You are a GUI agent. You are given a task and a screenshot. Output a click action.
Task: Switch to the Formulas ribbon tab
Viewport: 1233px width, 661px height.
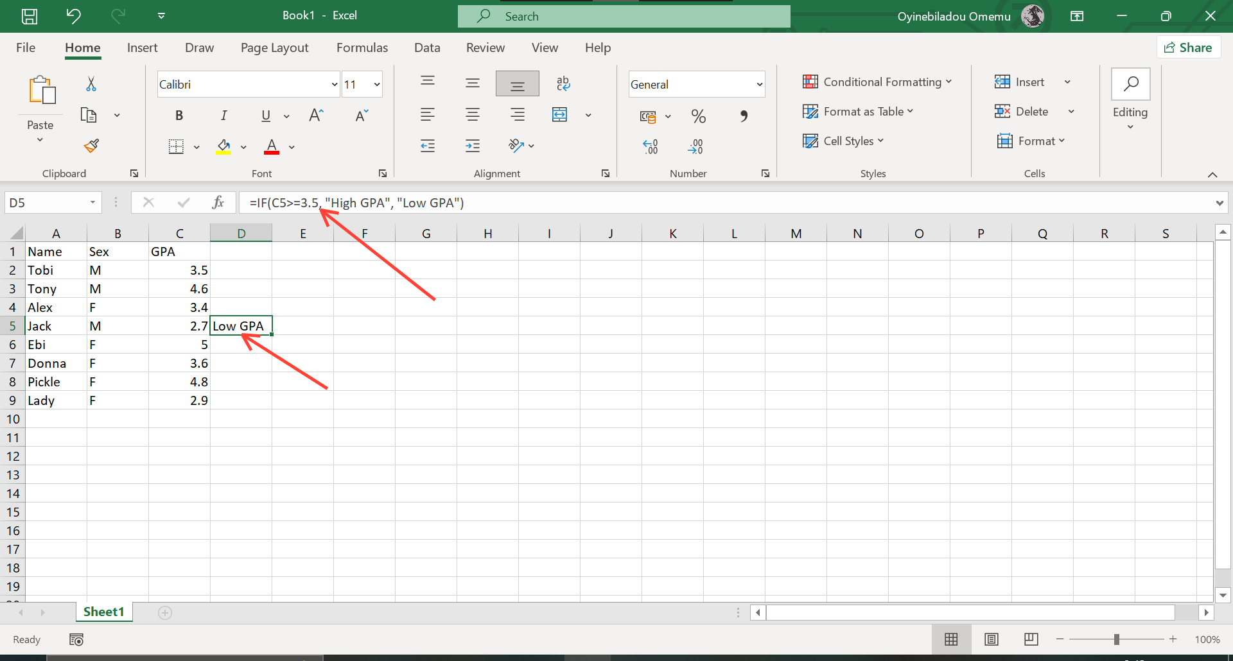pyautogui.click(x=362, y=47)
